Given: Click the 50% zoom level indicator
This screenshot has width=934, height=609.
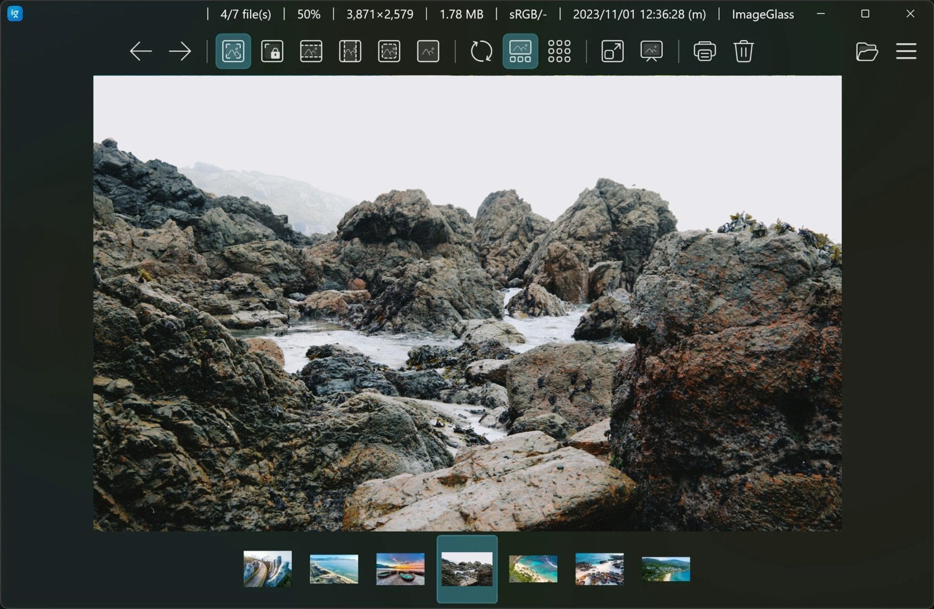Looking at the screenshot, I should [307, 14].
